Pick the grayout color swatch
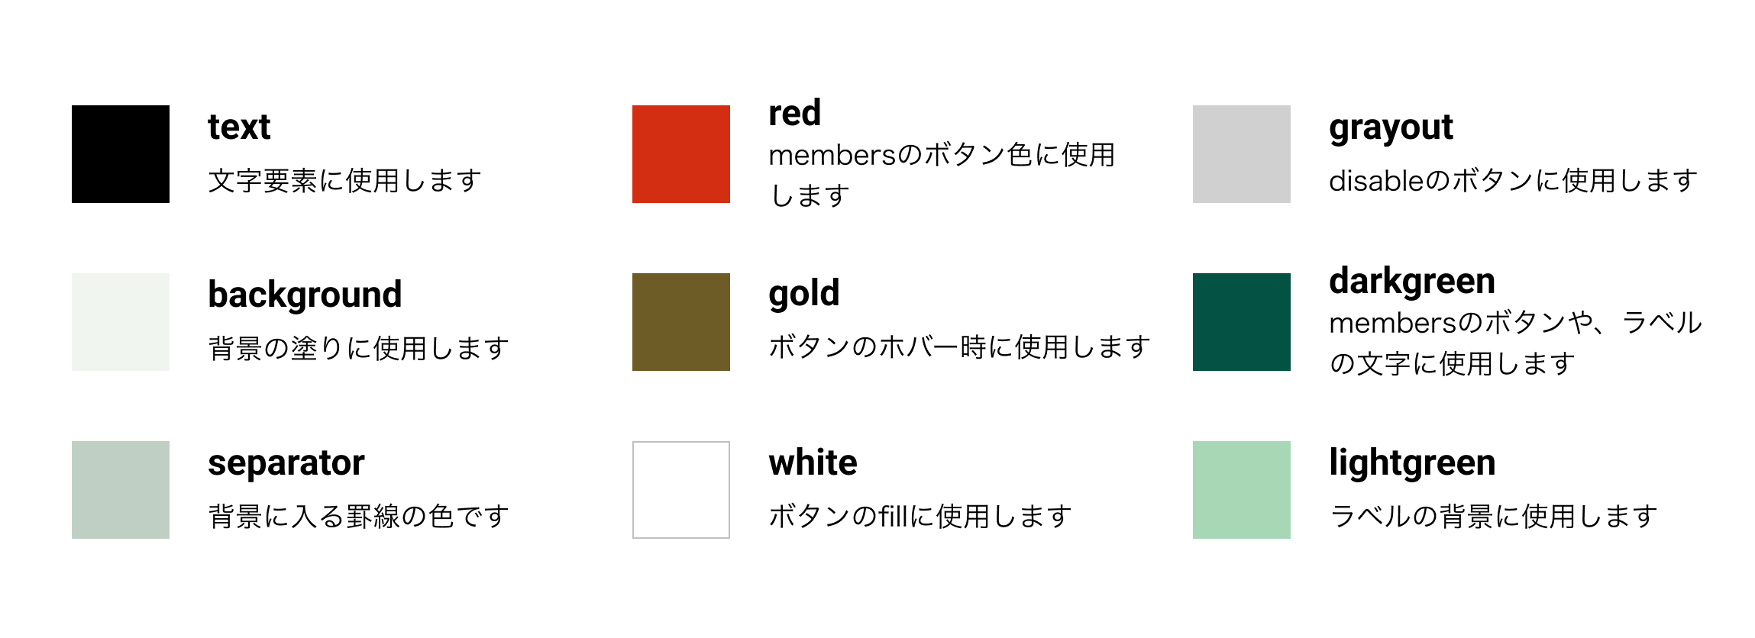 tap(1241, 154)
